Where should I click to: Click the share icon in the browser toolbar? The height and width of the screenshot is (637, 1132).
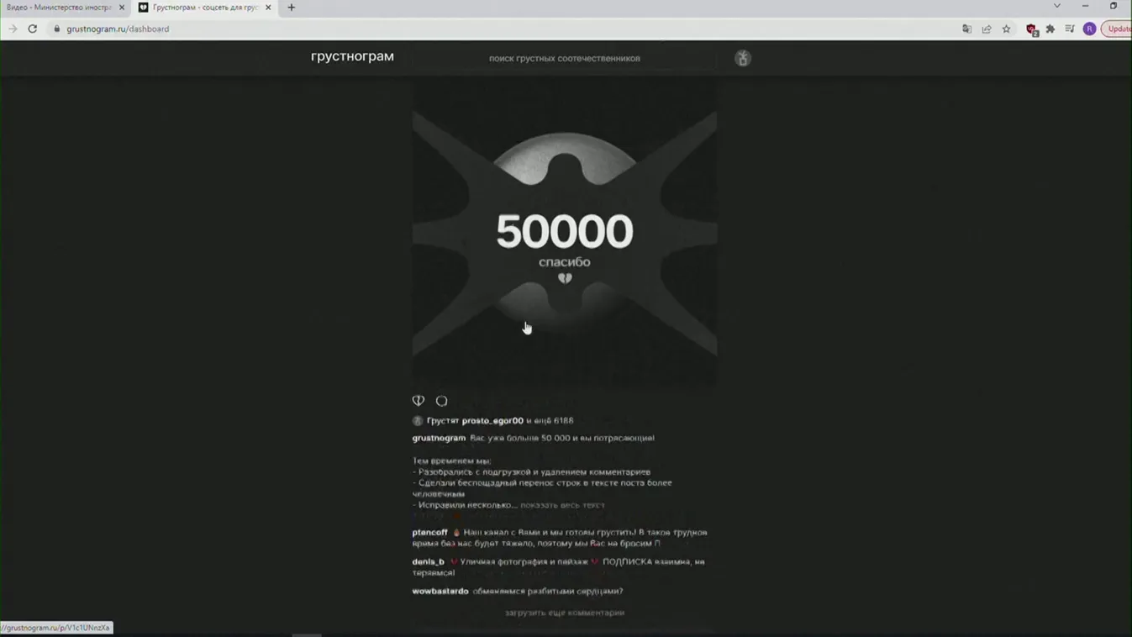pyautogui.click(x=986, y=29)
